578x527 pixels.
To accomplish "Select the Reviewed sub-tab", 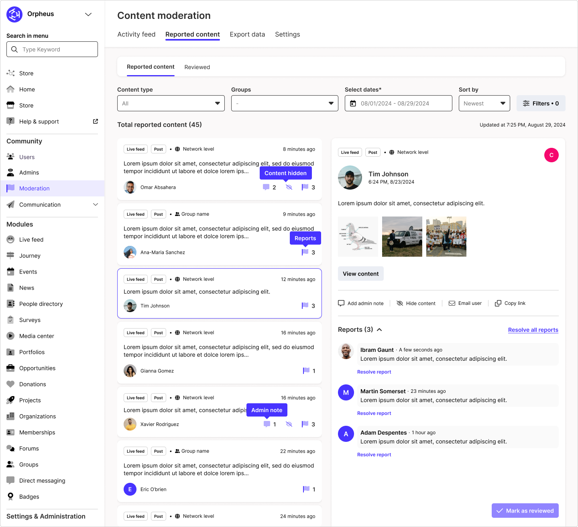I will pos(197,67).
